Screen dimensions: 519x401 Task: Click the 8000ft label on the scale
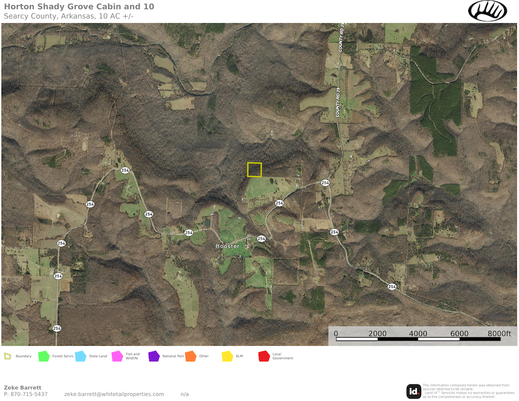click(499, 333)
